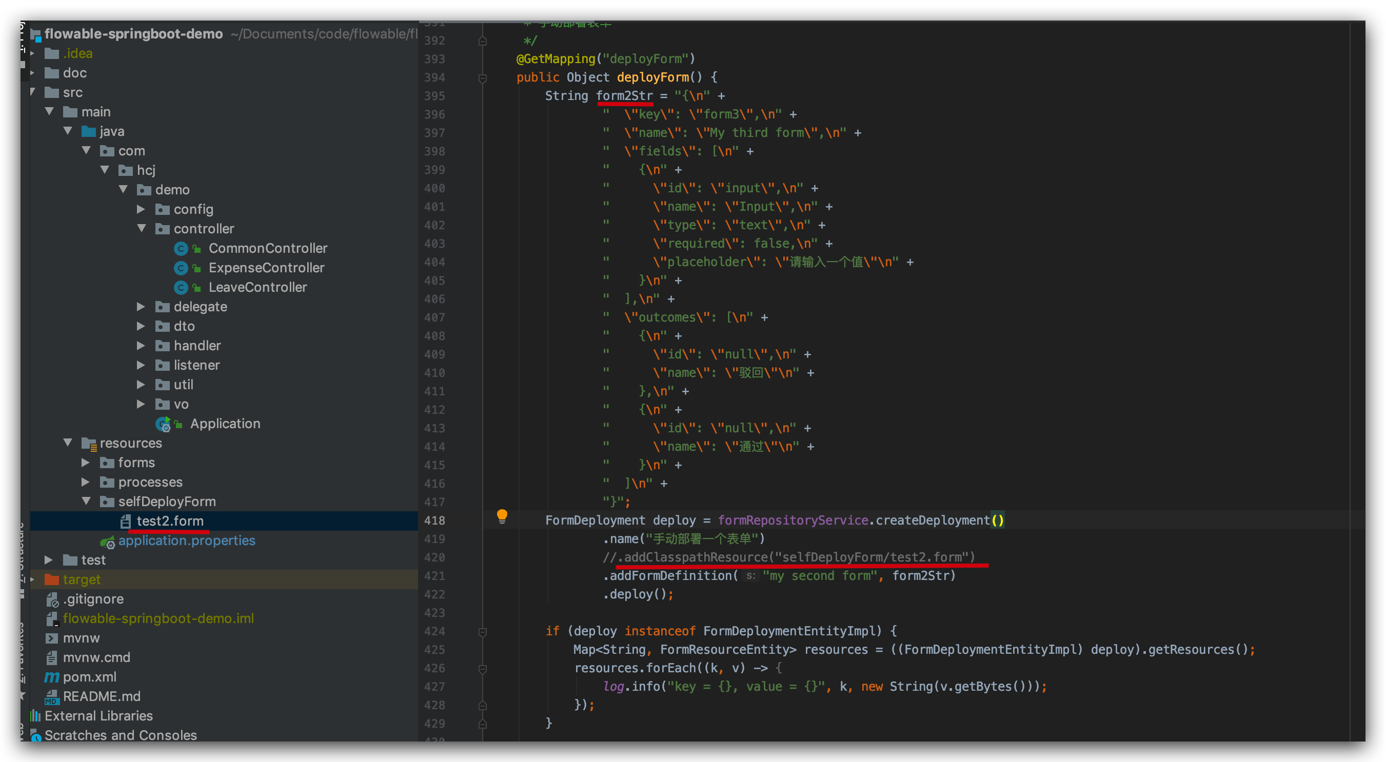The width and height of the screenshot is (1386, 762).
Task: Select test2.form in project tree
Action: [170, 521]
